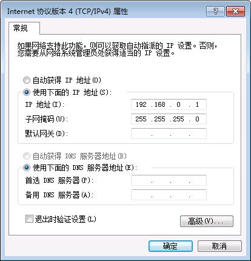The height and width of the screenshot is (261, 251).
Task: Select the 常规 tab
Action: click(x=21, y=28)
